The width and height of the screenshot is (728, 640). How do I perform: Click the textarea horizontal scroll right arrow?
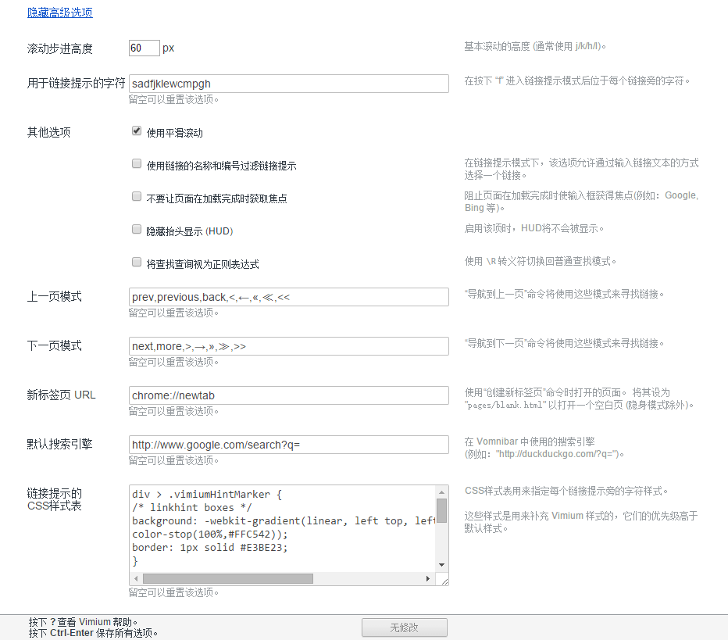click(x=428, y=579)
